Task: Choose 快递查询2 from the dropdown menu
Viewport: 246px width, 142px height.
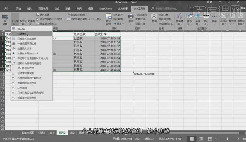Action: tap(32, 34)
